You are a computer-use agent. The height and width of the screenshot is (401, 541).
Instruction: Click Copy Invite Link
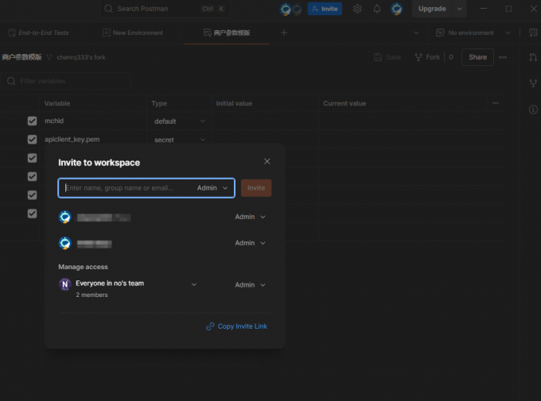pyautogui.click(x=237, y=326)
